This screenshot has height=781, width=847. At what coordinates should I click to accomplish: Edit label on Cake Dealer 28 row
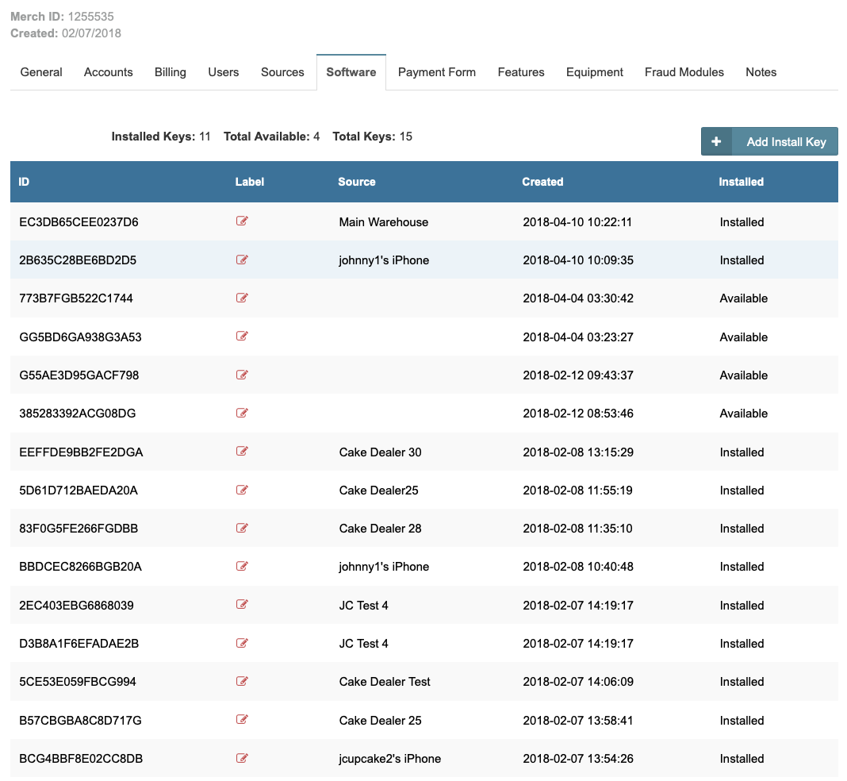point(242,528)
